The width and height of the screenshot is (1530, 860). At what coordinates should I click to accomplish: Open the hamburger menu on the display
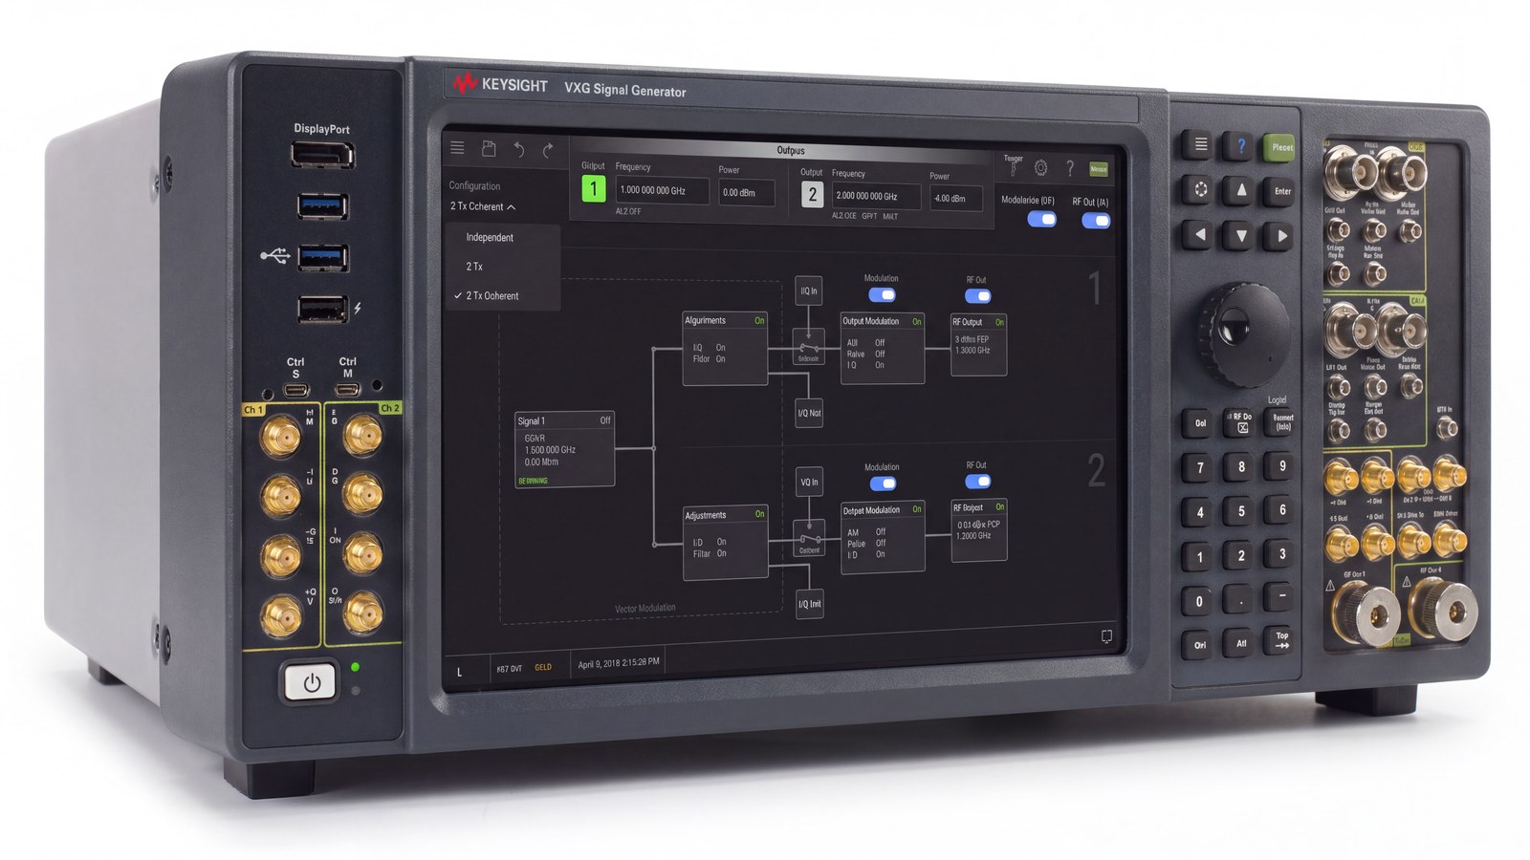(457, 148)
